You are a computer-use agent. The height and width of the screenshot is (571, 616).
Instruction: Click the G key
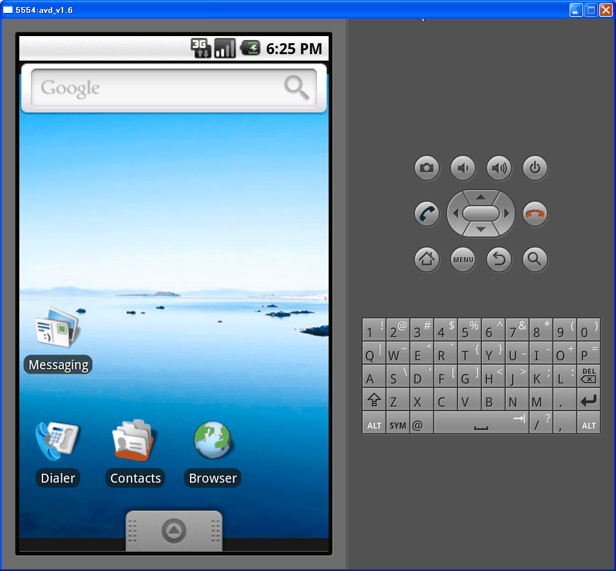pyautogui.click(x=470, y=376)
